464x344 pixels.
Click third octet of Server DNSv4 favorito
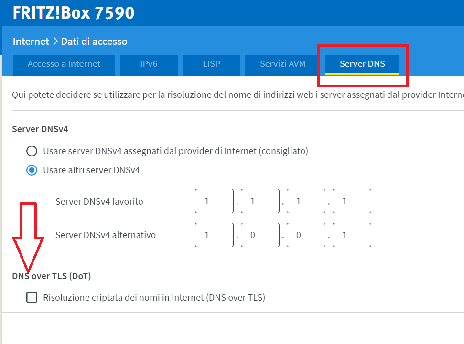[306, 201]
